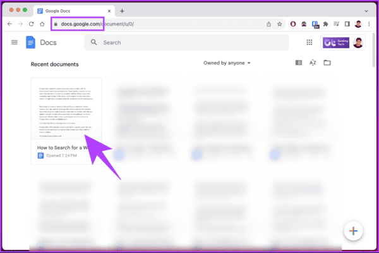Click the Guiding Tech account badge

tap(336, 42)
